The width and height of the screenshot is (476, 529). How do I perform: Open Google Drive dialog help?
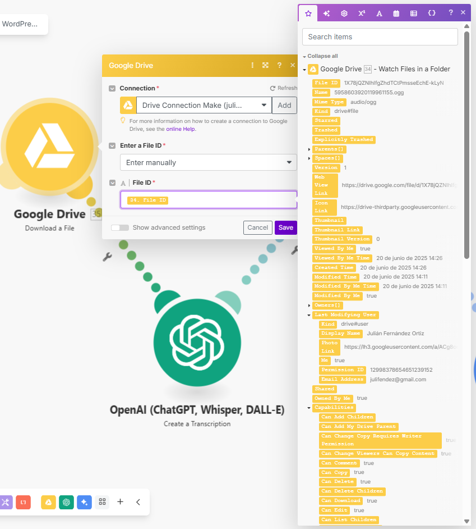tap(279, 65)
